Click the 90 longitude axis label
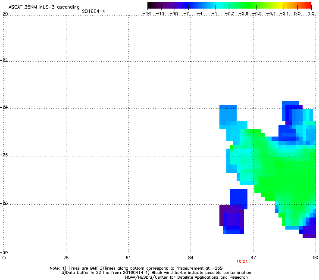The image size is (319, 280). point(316,258)
